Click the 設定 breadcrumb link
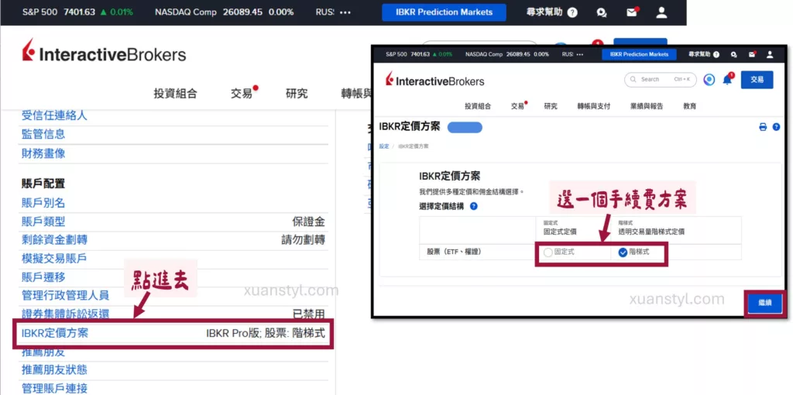Screen dimensions: 793x395 [384, 146]
